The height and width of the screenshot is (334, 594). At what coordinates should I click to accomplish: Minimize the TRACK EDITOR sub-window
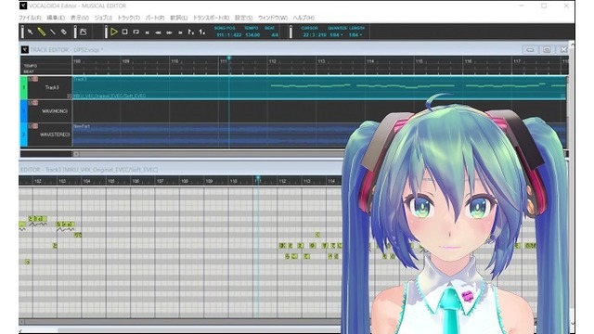tap(530, 49)
